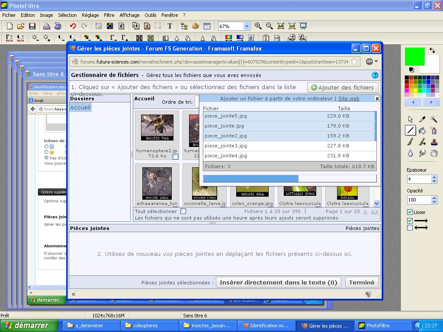Click the Open file folder icon
This screenshot has height=332, width=443.
point(21,26)
